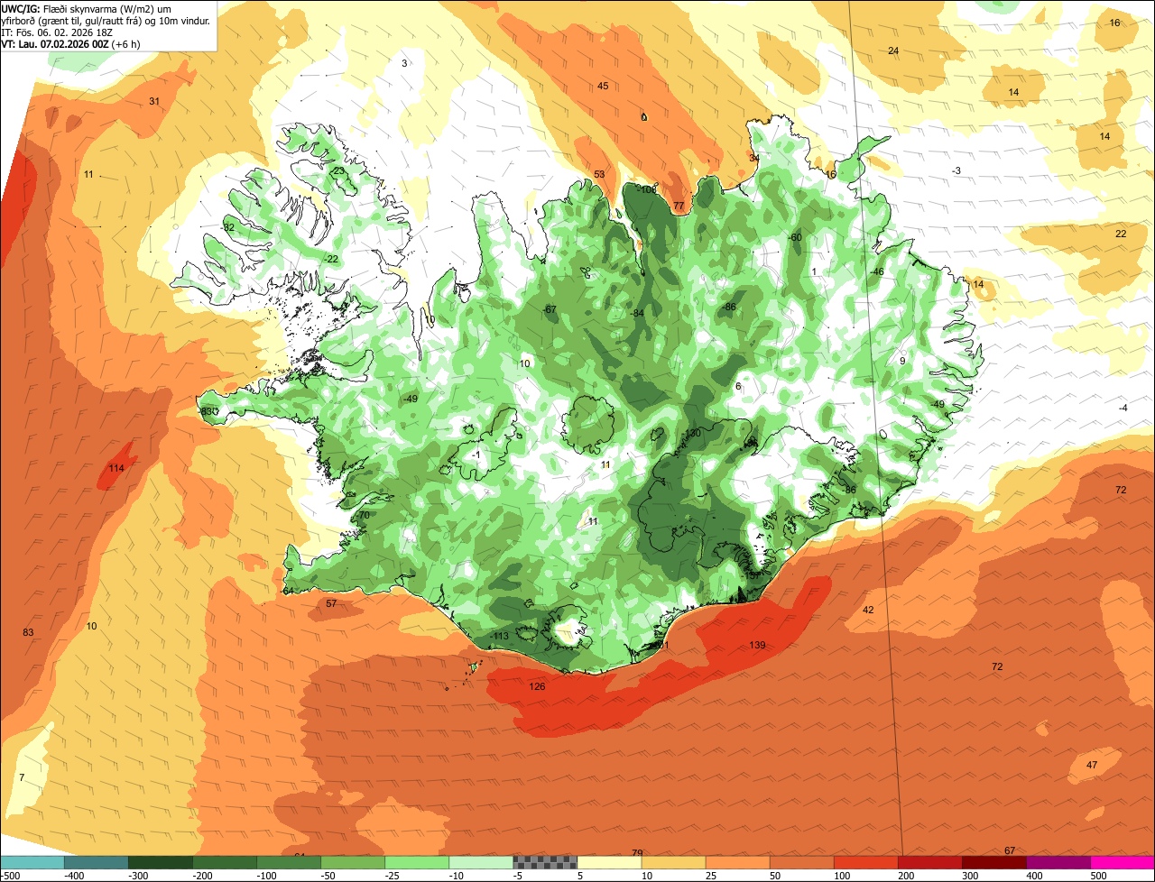Click the map value 114 in the west ocean
The width and height of the screenshot is (1155, 882).
(x=116, y=468)
